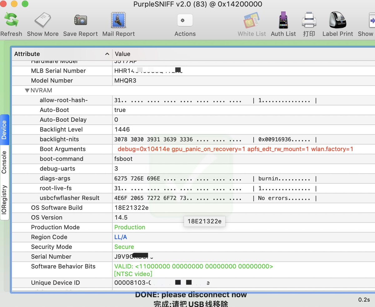Click the green Secure value
Screen dimensions: 375x307
click(x=124, y=247)
